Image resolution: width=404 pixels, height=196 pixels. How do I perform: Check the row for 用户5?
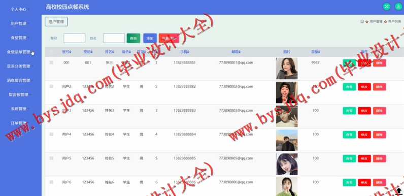(x=51, y=158)
